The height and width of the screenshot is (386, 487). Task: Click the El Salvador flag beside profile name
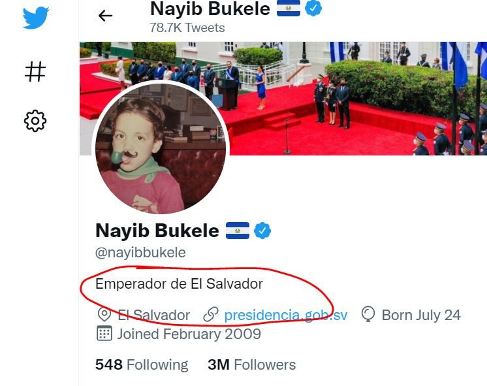click(238, 231)
